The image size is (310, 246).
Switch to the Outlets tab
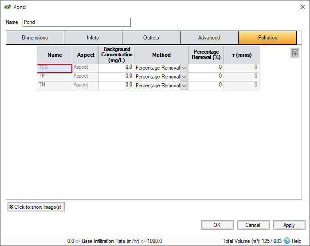tap(151, 38)
